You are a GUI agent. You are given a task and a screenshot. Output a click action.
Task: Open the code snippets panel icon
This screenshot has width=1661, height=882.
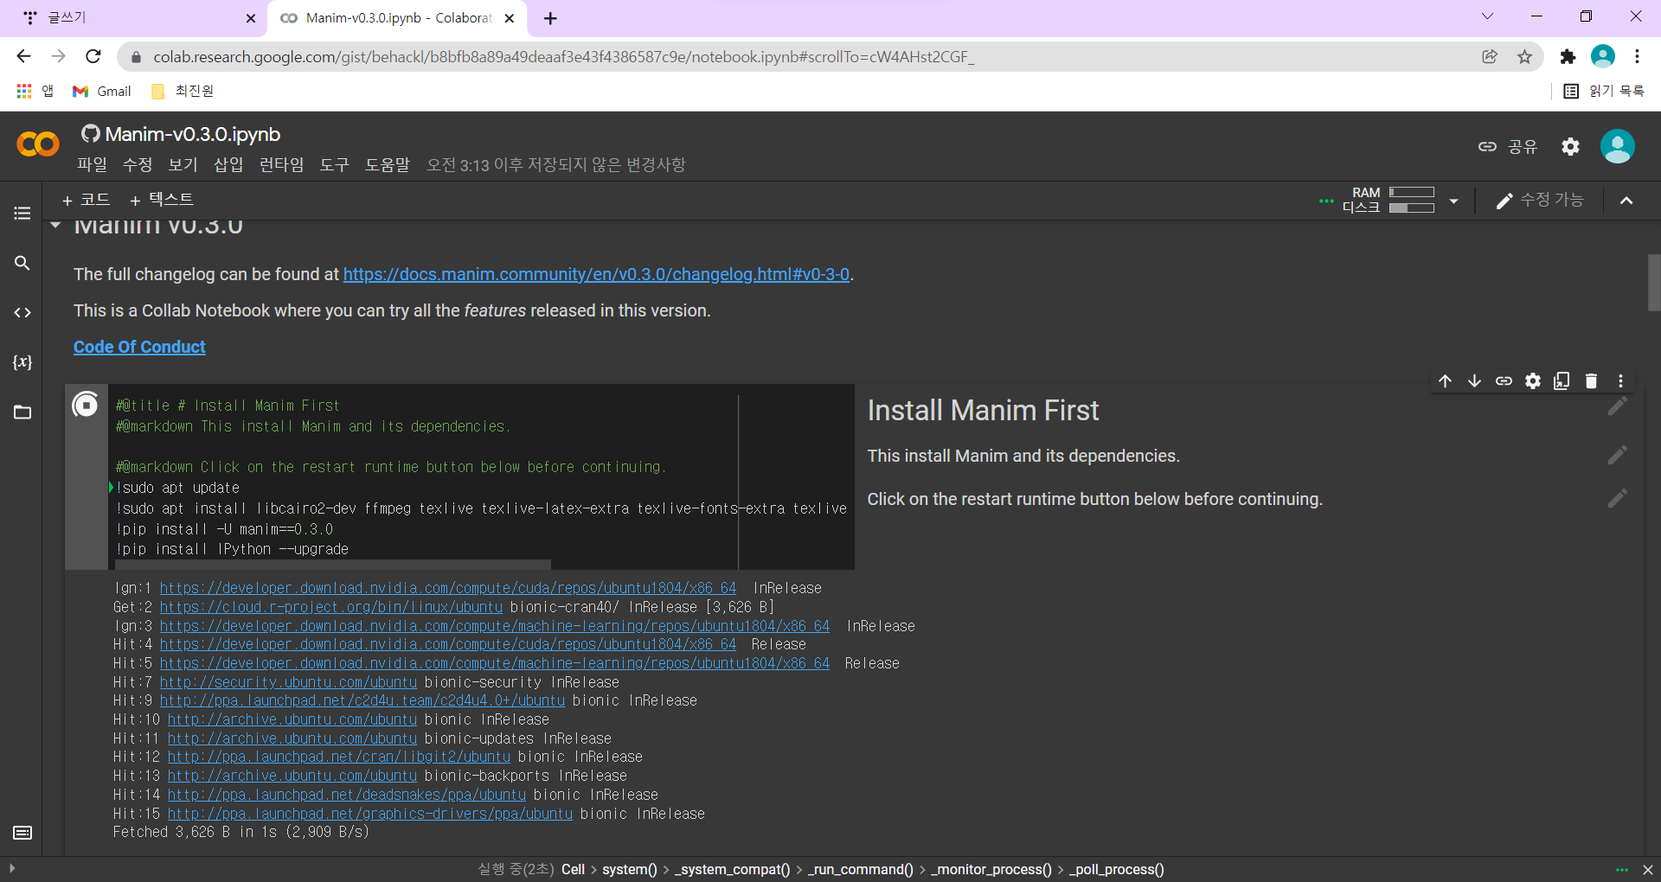point(22,312)
